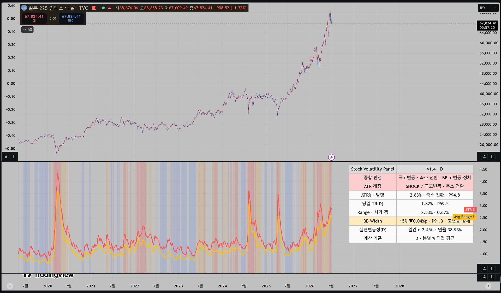
Task: Click the close value 종67,824.41 in the legend
Action: (x=201, y=8)
